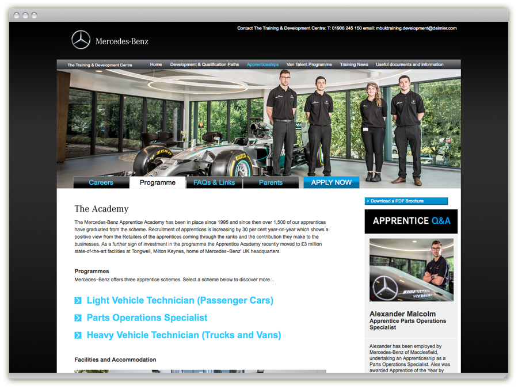This screenshot has height=390, width=518.
Task: Click Alexander Malcolm's photo thumbnail
Action: click(411, 270)
